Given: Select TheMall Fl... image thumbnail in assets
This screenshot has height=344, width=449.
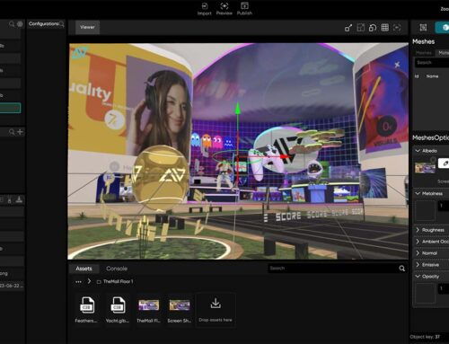Looking at the screenshot, I should click(x=148, y=305).
